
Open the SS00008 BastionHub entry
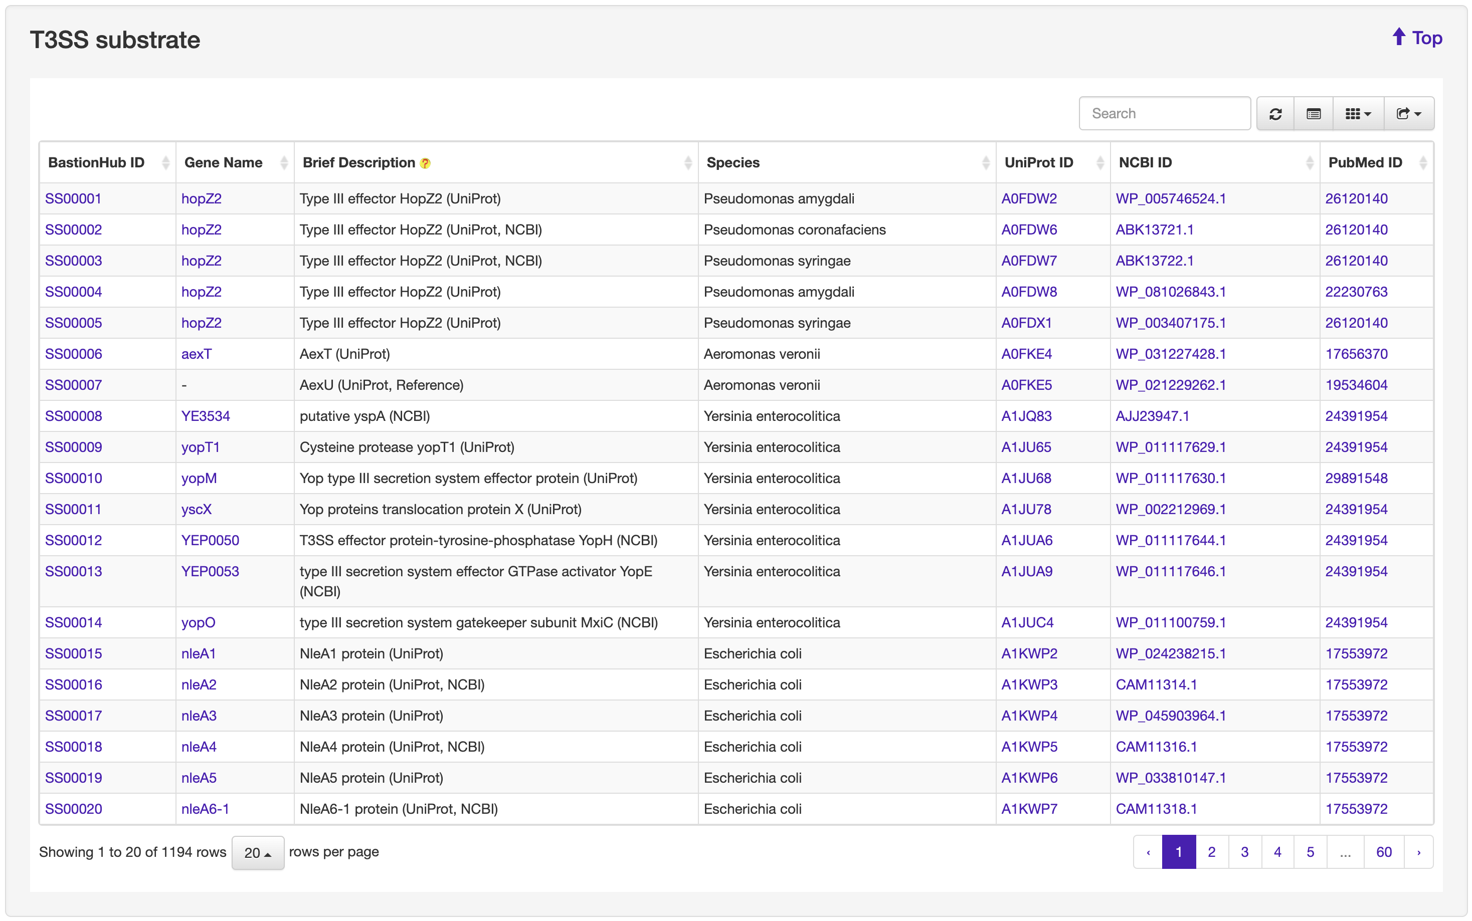point(74,416)
